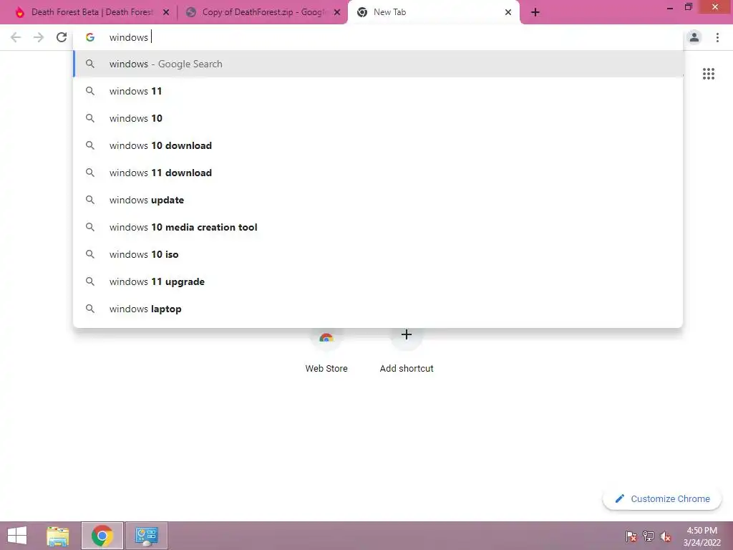Image resolution: width=733 pixels, height=550 pixels.
Task: Click the browser forward arrow
Action: [39, 37]
